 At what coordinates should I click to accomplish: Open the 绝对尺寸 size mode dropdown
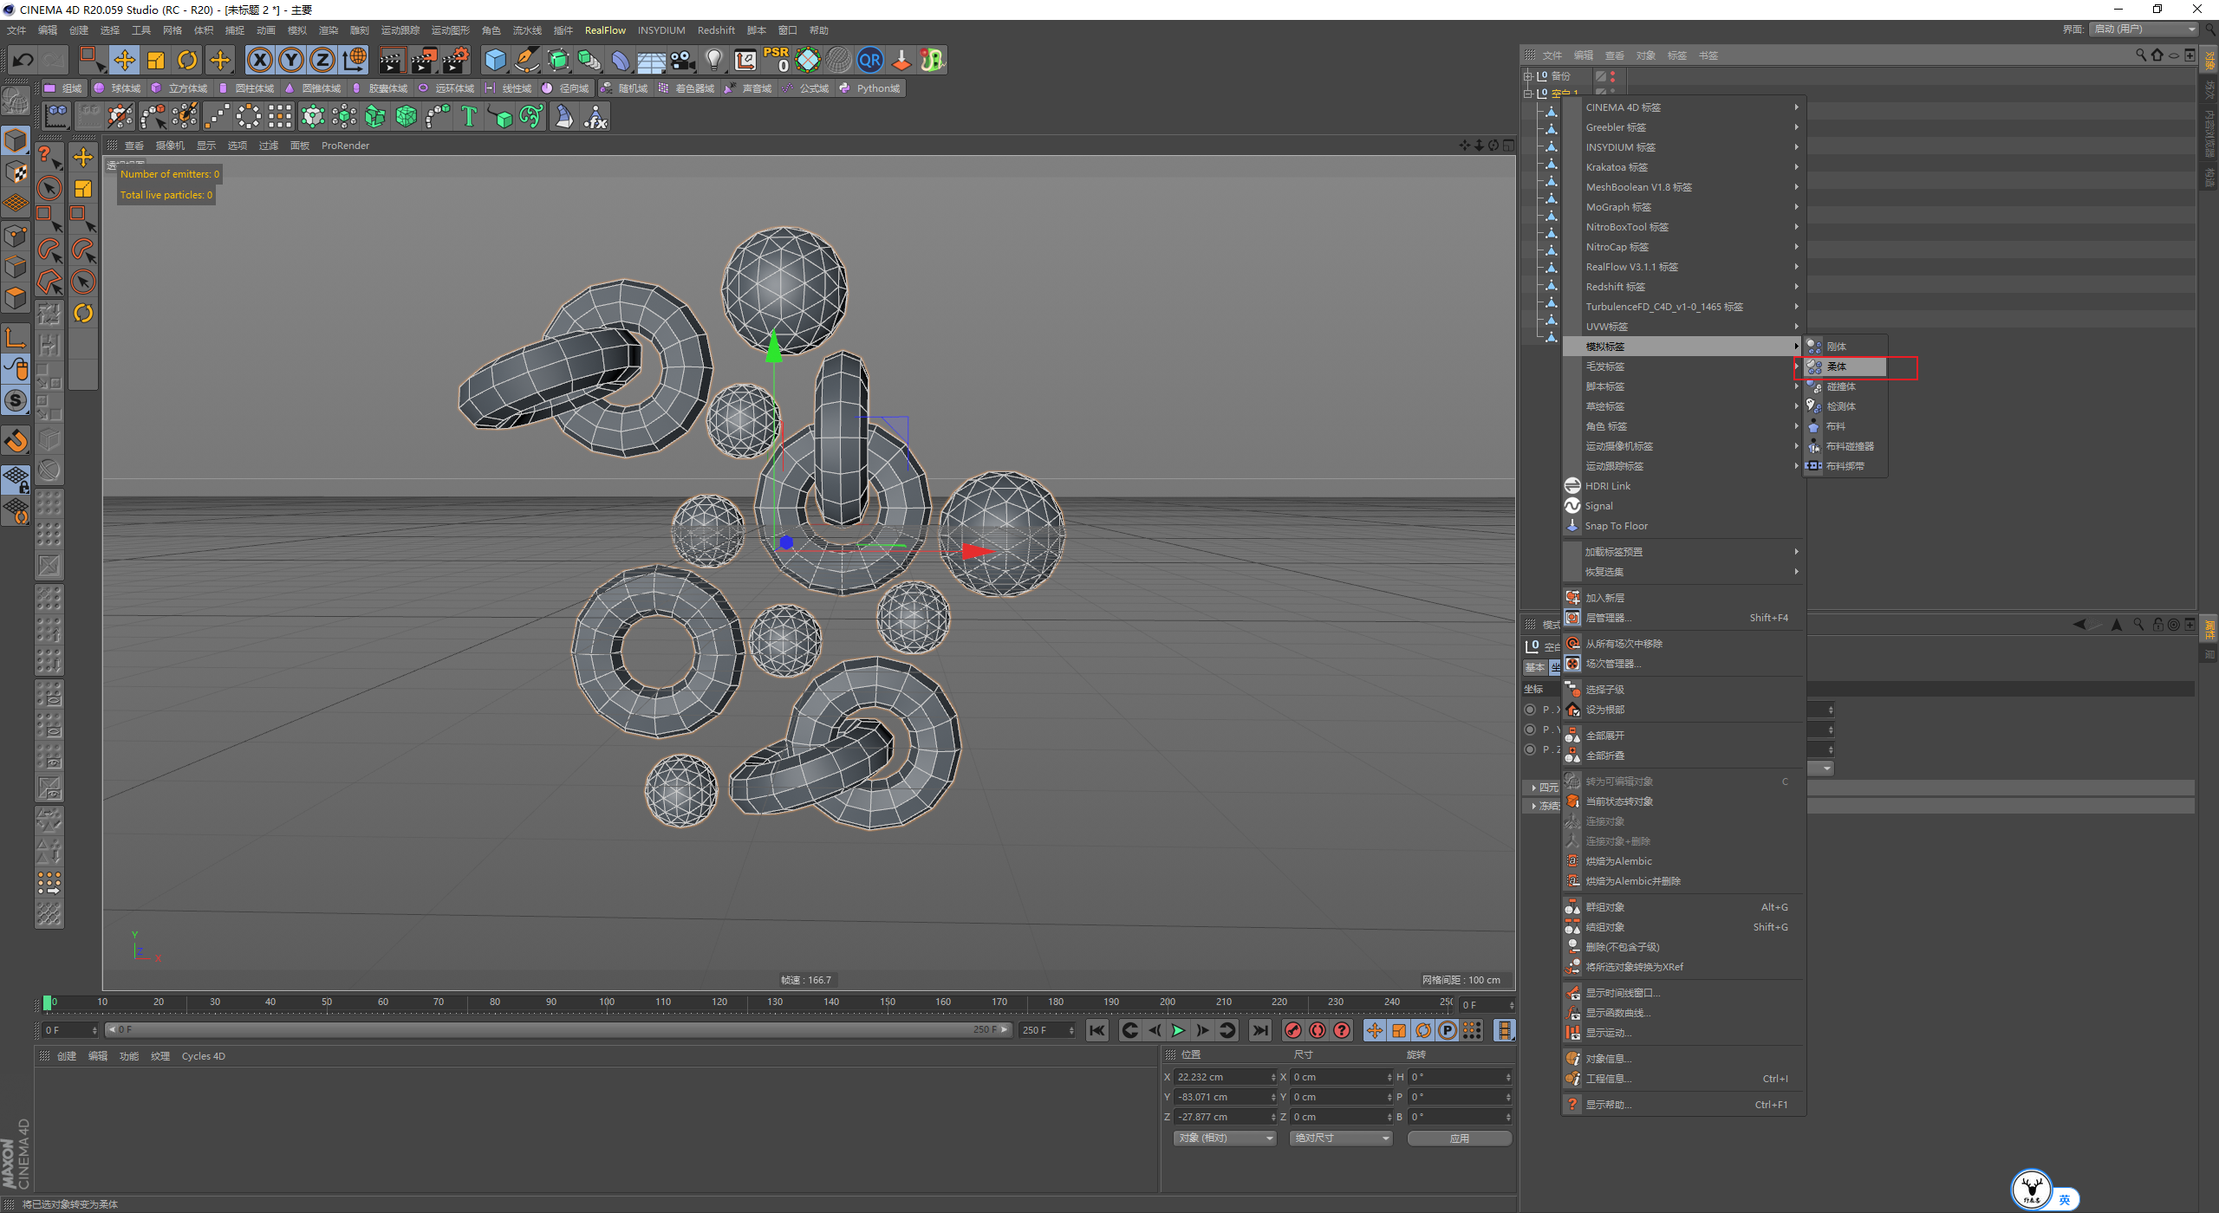click(1341, 1138)
